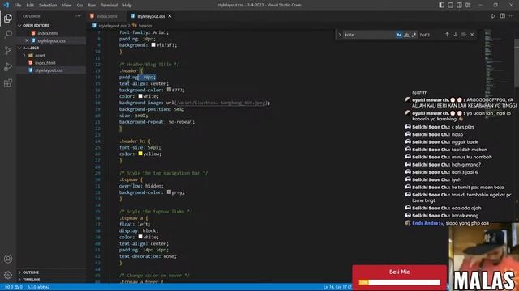Open the Source Control view

[8, 50]
